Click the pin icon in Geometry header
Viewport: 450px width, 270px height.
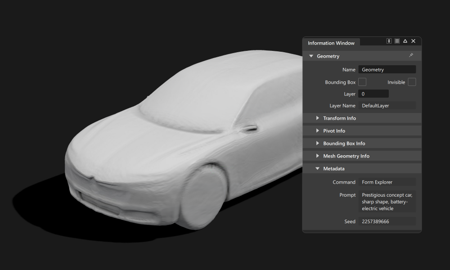(x=411, y=55)
